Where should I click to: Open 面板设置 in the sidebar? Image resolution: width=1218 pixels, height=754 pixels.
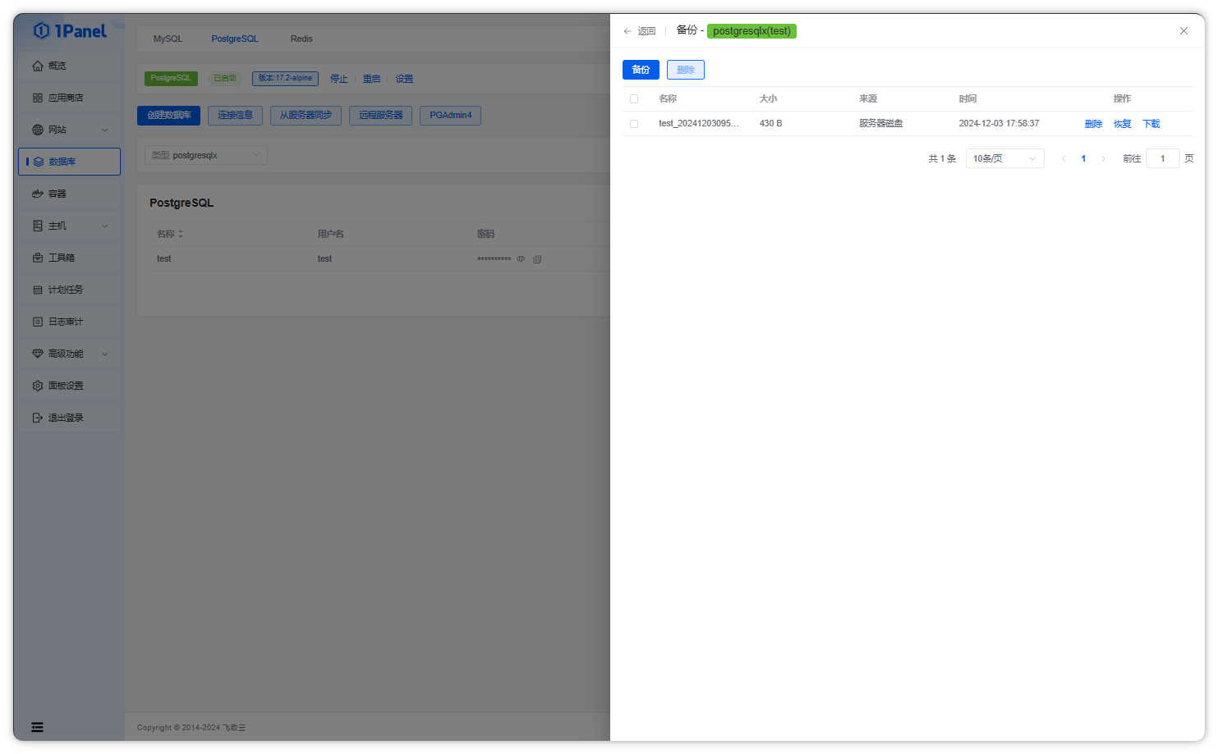click(70, 386)
